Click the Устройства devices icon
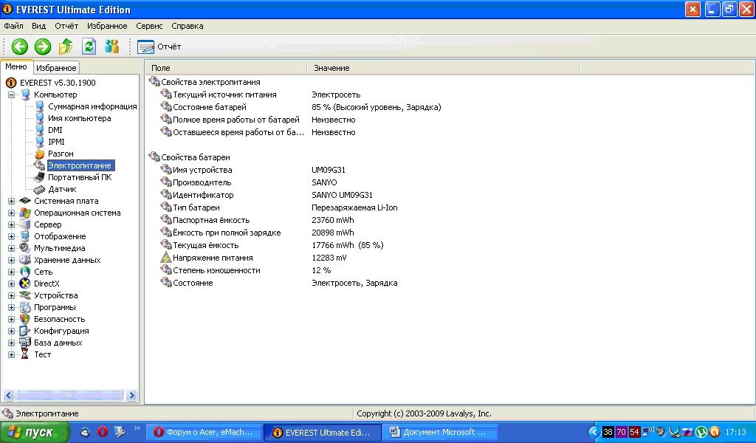Image resolution: width=756 pixels, height=443 pixels. [25, 295]
